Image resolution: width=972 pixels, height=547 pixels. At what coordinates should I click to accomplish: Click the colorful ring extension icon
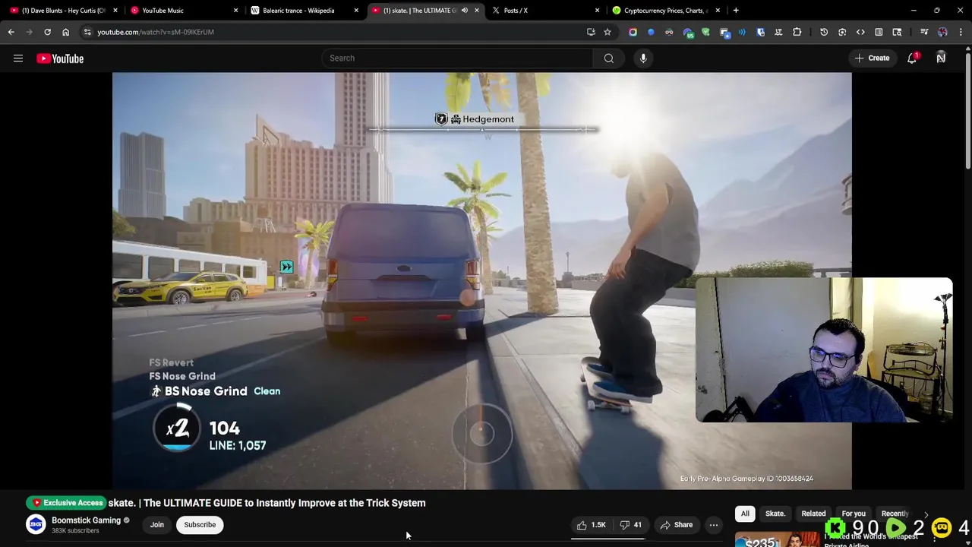click(x=633, y=32)
